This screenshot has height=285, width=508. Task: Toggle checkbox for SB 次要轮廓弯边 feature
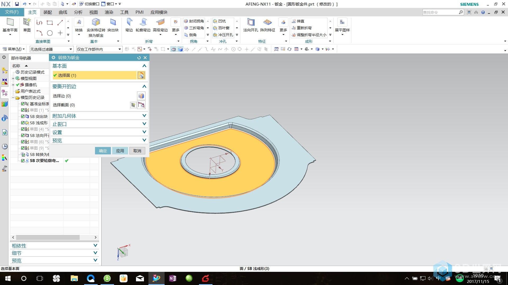point(23,161)
